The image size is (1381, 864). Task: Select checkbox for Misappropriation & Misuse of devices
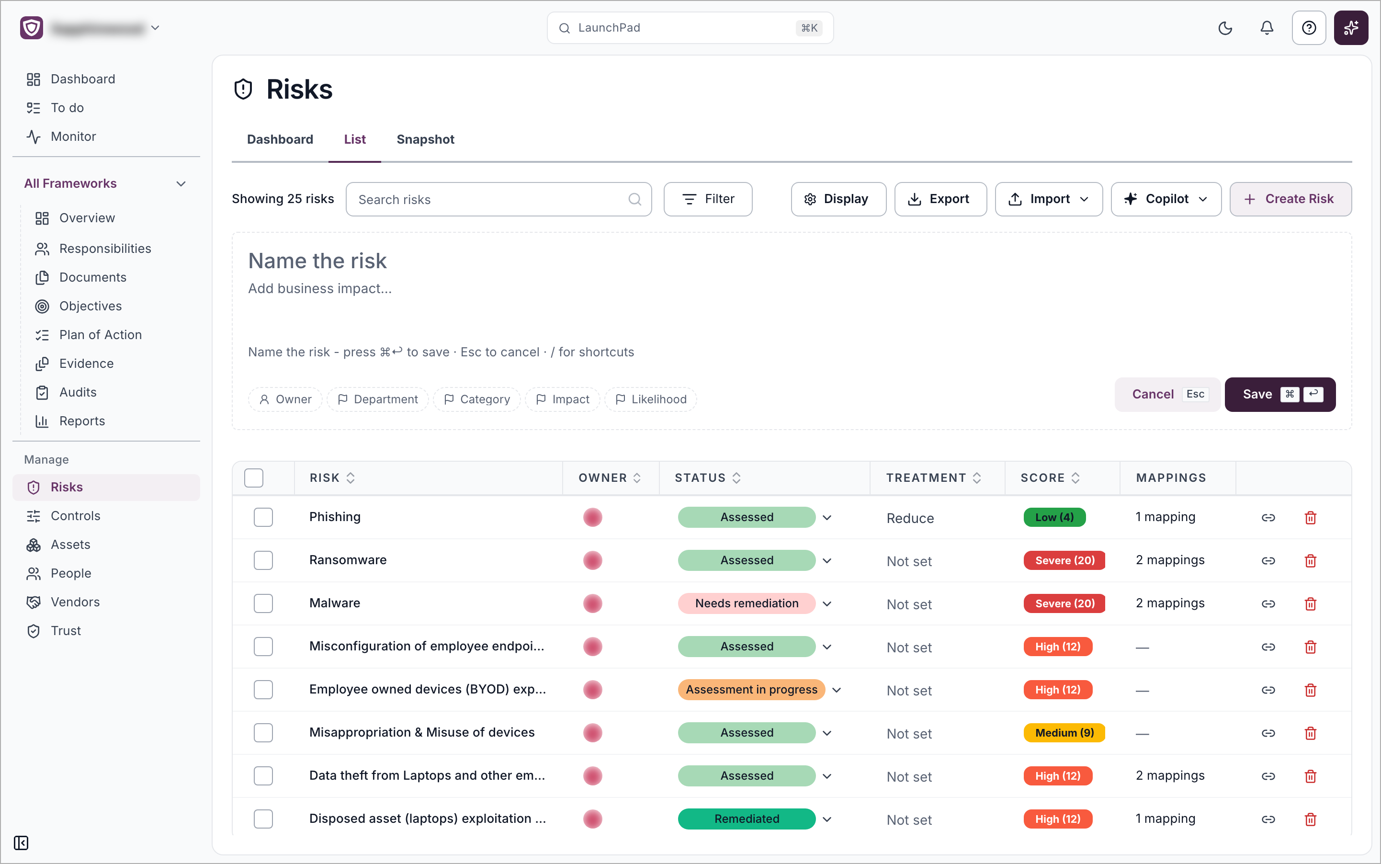263,733
